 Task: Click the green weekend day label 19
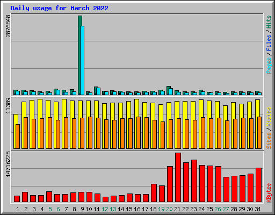click(161, 209)
